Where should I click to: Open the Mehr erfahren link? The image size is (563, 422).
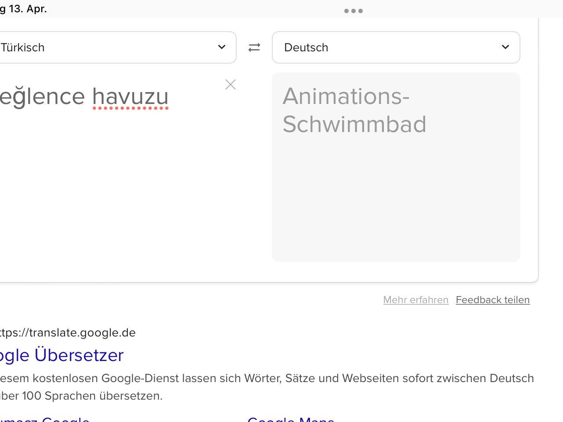pos(415,300)
